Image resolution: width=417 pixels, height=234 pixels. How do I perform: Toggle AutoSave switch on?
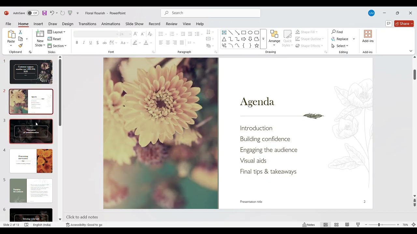pos(33,13)
